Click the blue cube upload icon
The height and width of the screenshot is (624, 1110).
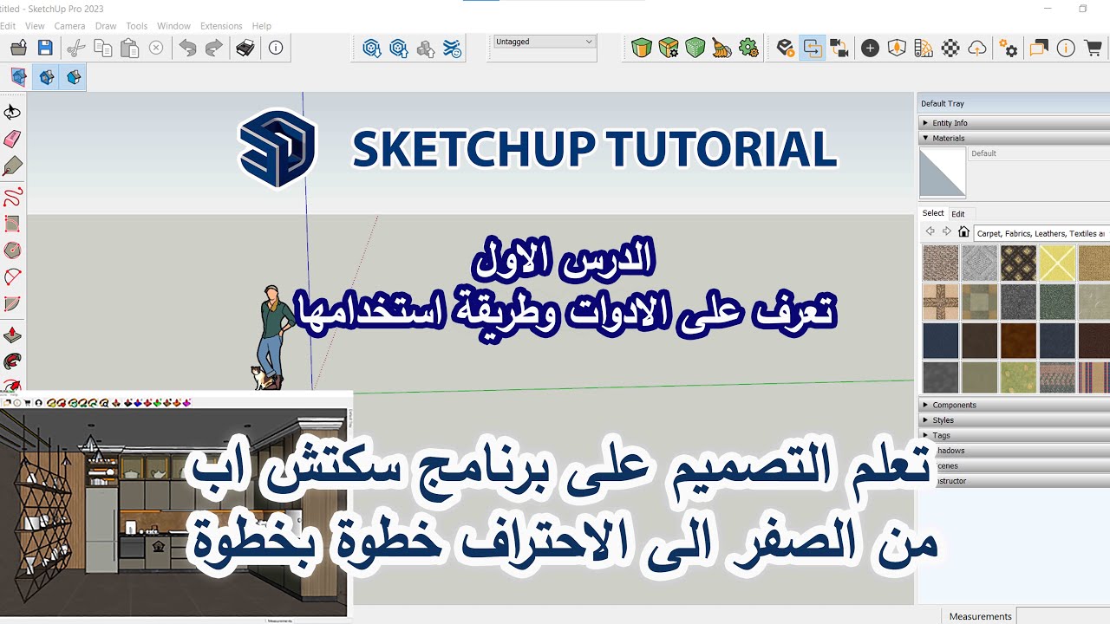(x=399, y=49)
